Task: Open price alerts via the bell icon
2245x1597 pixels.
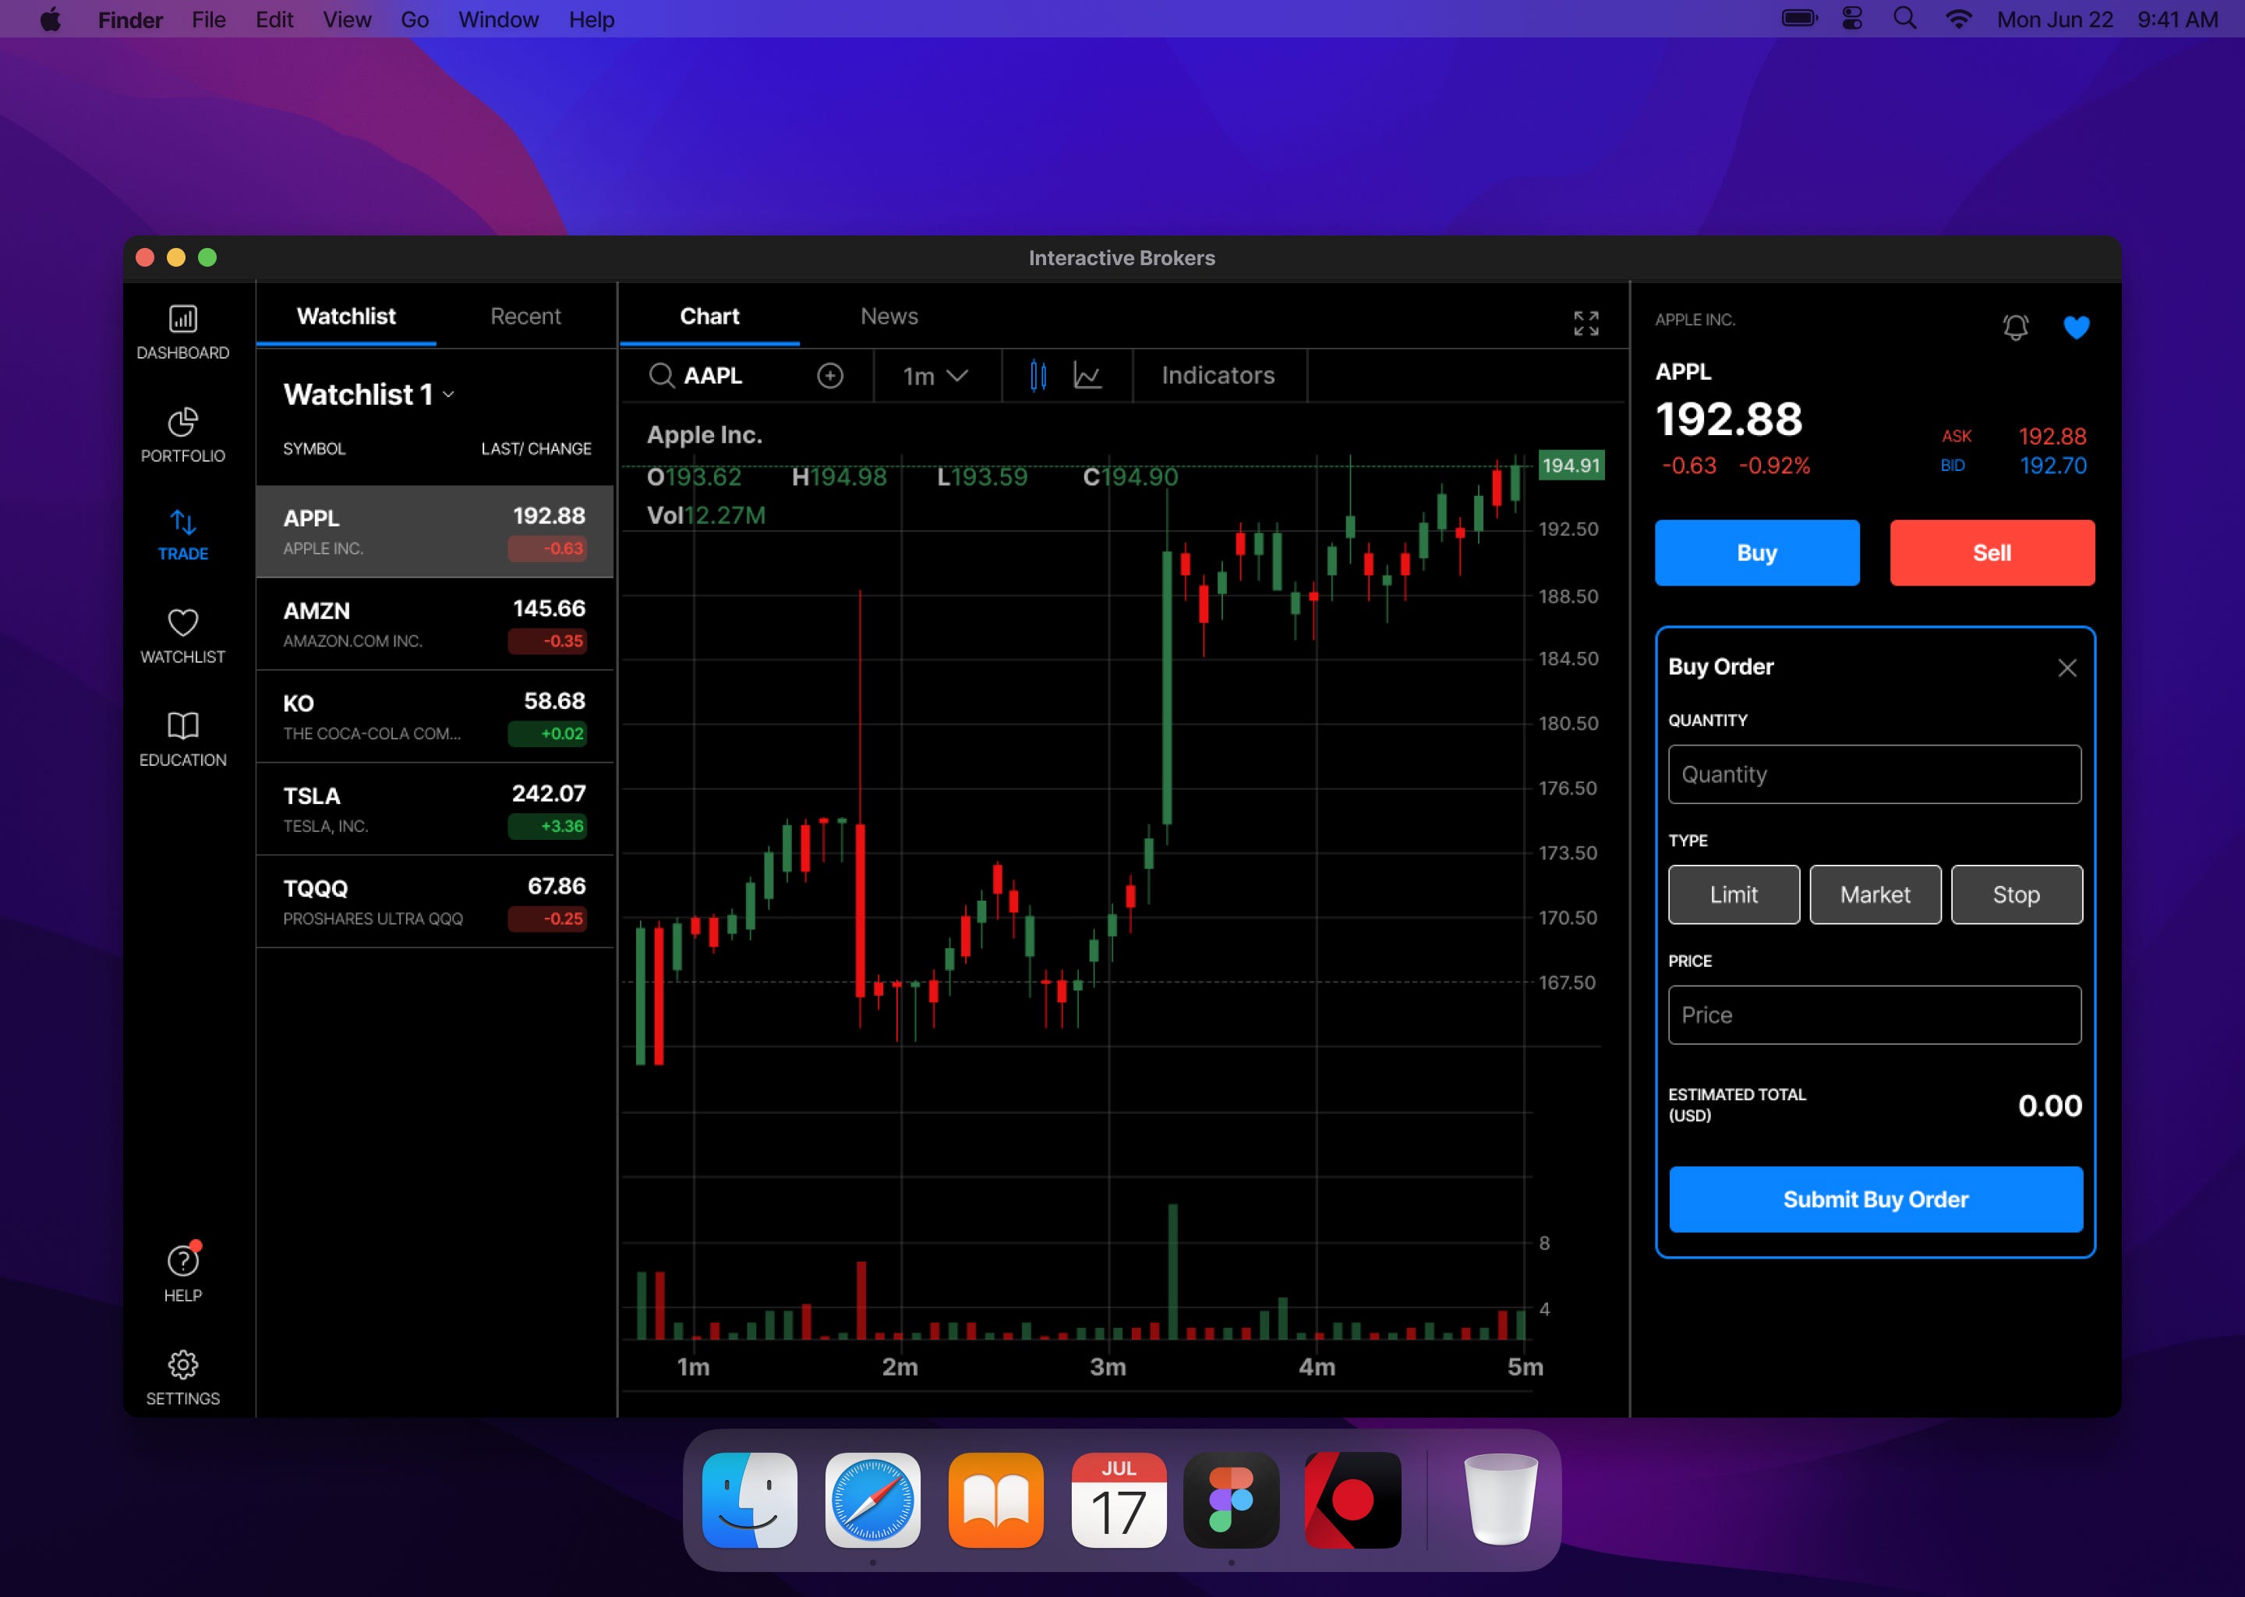Action: tap(2014, 328)
